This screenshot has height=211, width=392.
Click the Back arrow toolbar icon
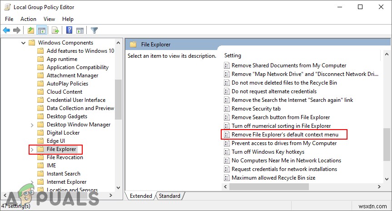click(x=6, y=30)
